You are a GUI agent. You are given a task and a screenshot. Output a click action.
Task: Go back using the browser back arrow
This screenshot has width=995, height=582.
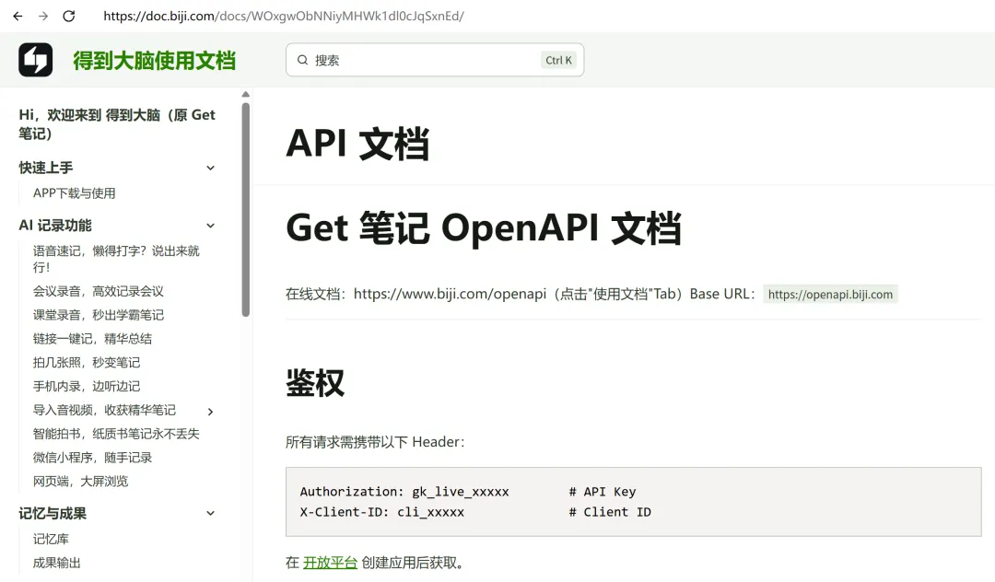tap(18, 16)
